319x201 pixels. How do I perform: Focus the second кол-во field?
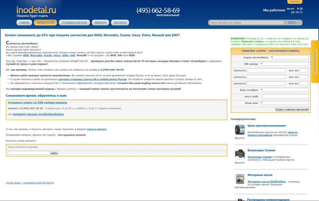(x=304, y=77)
